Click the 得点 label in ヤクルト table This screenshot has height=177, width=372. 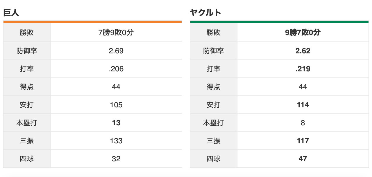click(x=214, y=87)
